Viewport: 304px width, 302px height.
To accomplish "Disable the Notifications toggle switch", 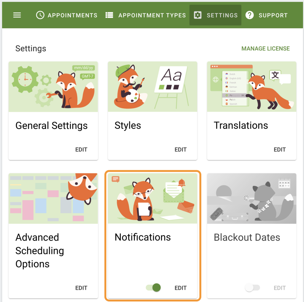I will pos(153,288).
